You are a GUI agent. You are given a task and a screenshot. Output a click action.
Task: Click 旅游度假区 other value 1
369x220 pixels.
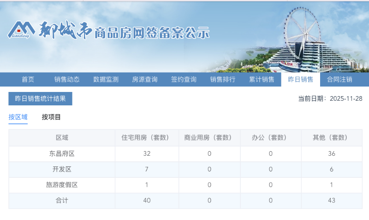click(x=331, y=185)
